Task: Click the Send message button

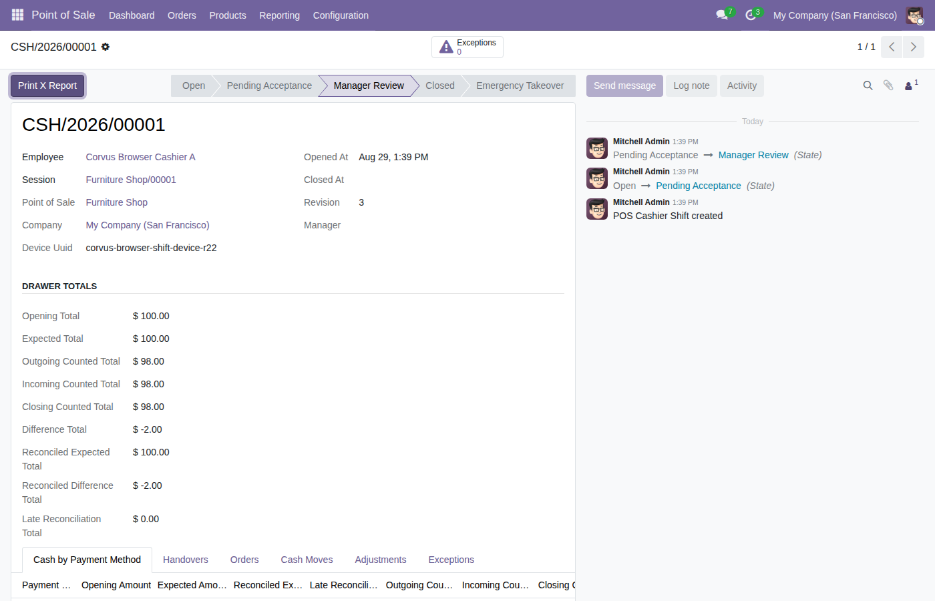Action: 625,85
